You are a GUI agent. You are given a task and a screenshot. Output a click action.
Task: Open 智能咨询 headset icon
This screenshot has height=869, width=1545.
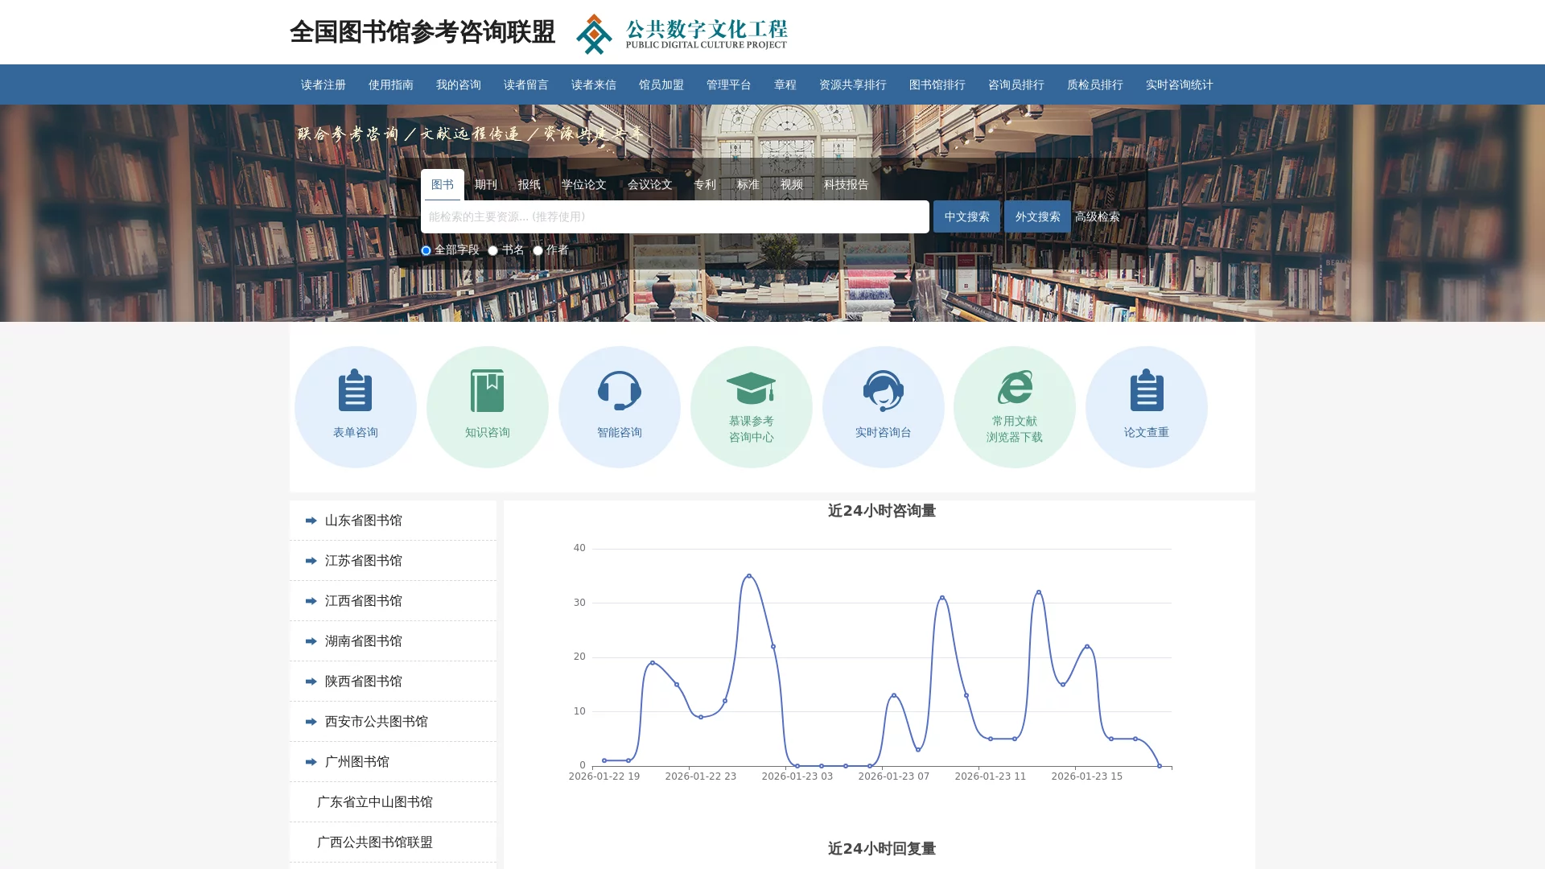pos(620,389)
